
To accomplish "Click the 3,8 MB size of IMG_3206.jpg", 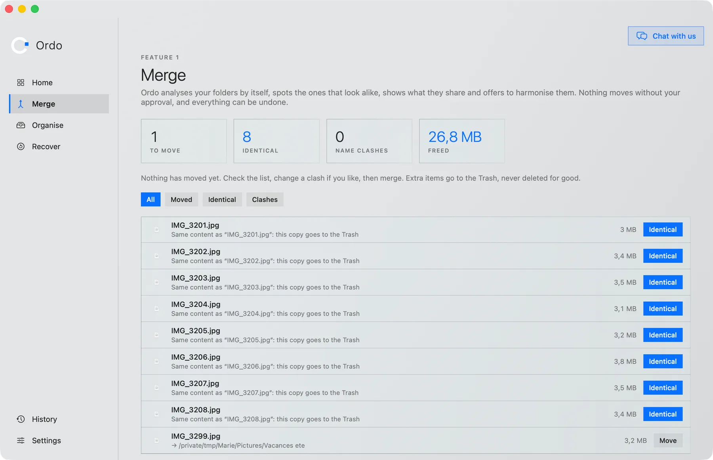I will coord(625,361).
